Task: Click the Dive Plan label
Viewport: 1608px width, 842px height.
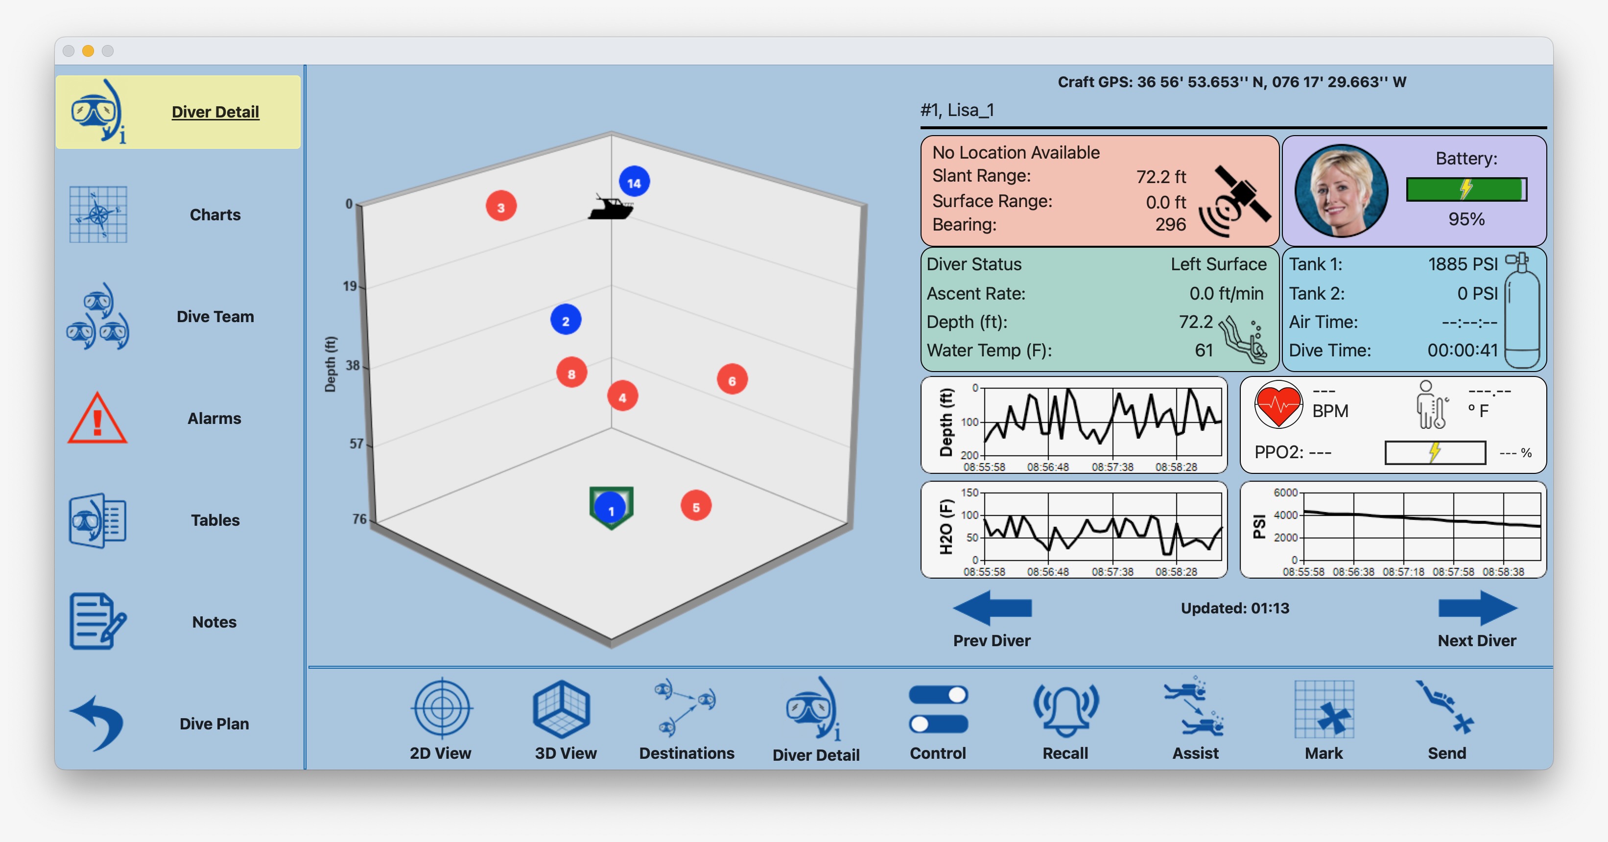Action: click(x=214, y=724)
